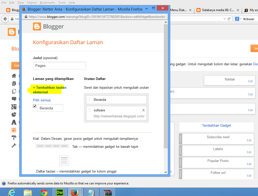Click the popup window URL address bar
Image resolution: width=258 pixels, height=196 pixels.
[95, 17]
